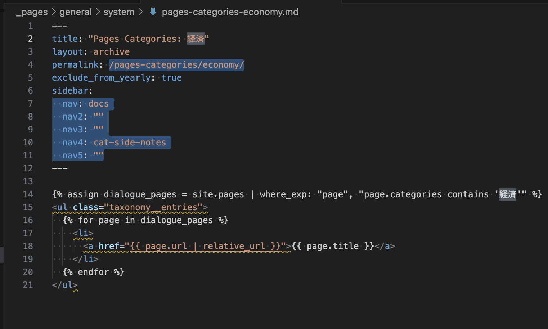
Task: Click the 'docs' value of nav
Action: coord(99,104)
